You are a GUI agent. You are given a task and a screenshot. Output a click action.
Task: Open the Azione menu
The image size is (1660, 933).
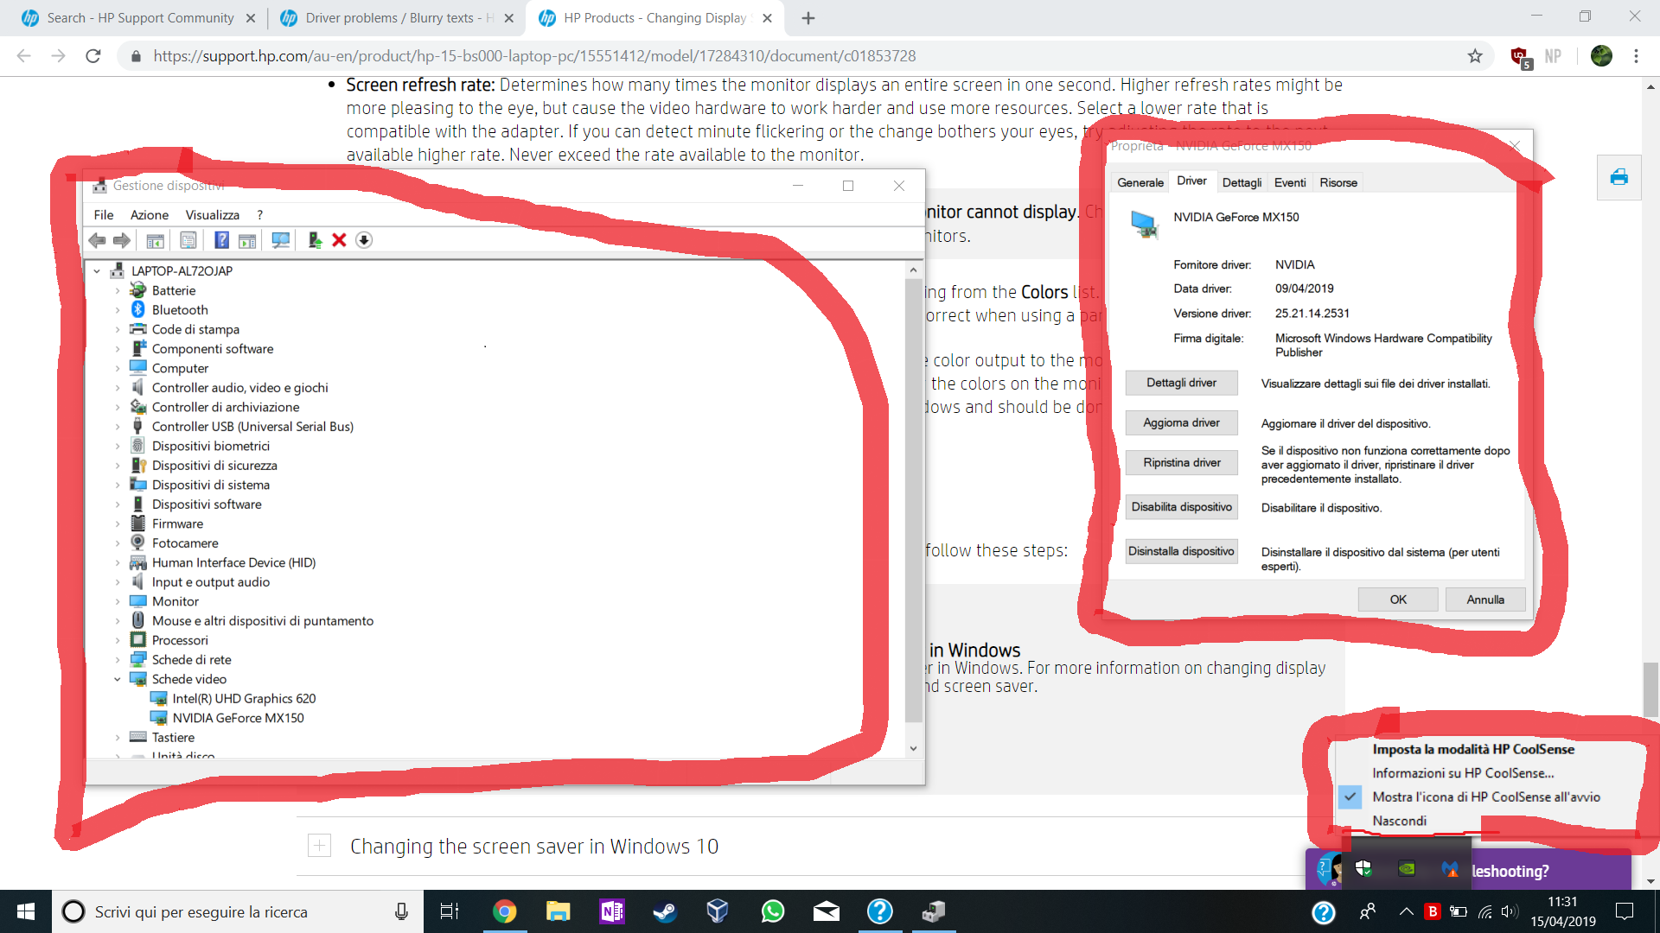point(149,215)
